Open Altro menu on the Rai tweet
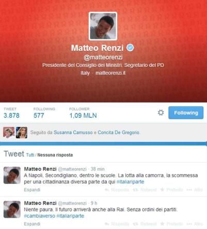207x229 pixels. pyautogui.click(x=195, y=224)
